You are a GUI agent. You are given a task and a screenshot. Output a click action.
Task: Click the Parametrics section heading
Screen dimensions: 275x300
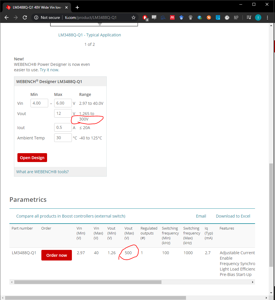[x=28, y=200]
